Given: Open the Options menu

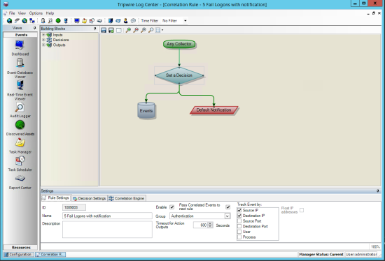Looking at the screenshot, I should (x=36, y=13).
